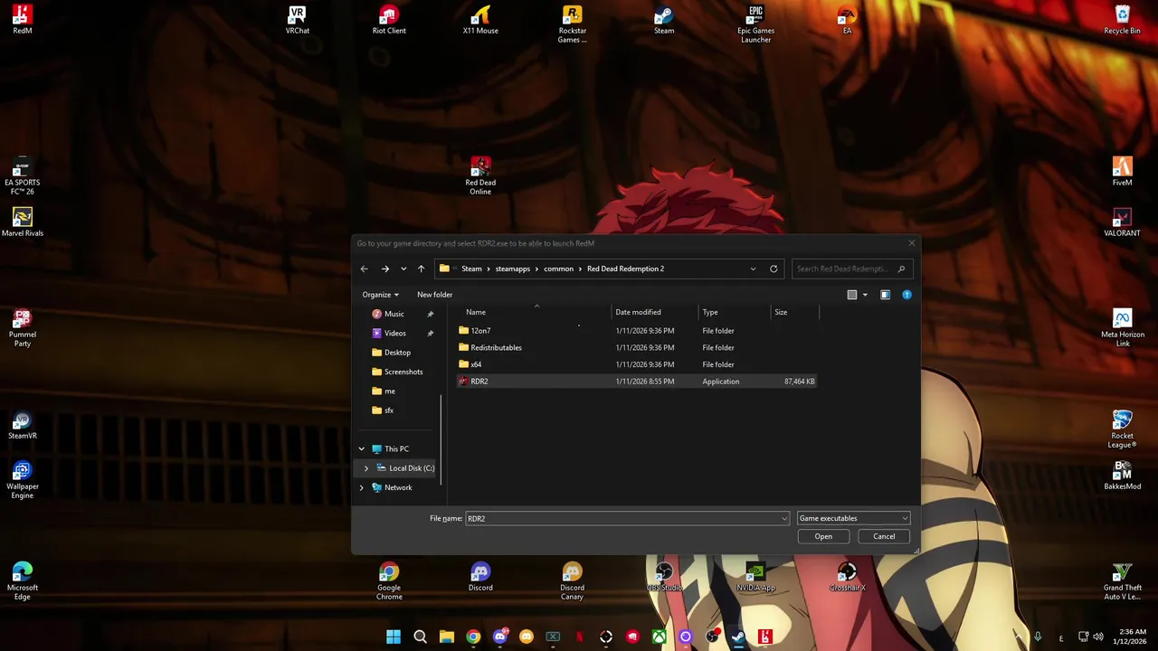Change view with the view icon
This screenshot has width=1158, height=651.
(851, 295)
